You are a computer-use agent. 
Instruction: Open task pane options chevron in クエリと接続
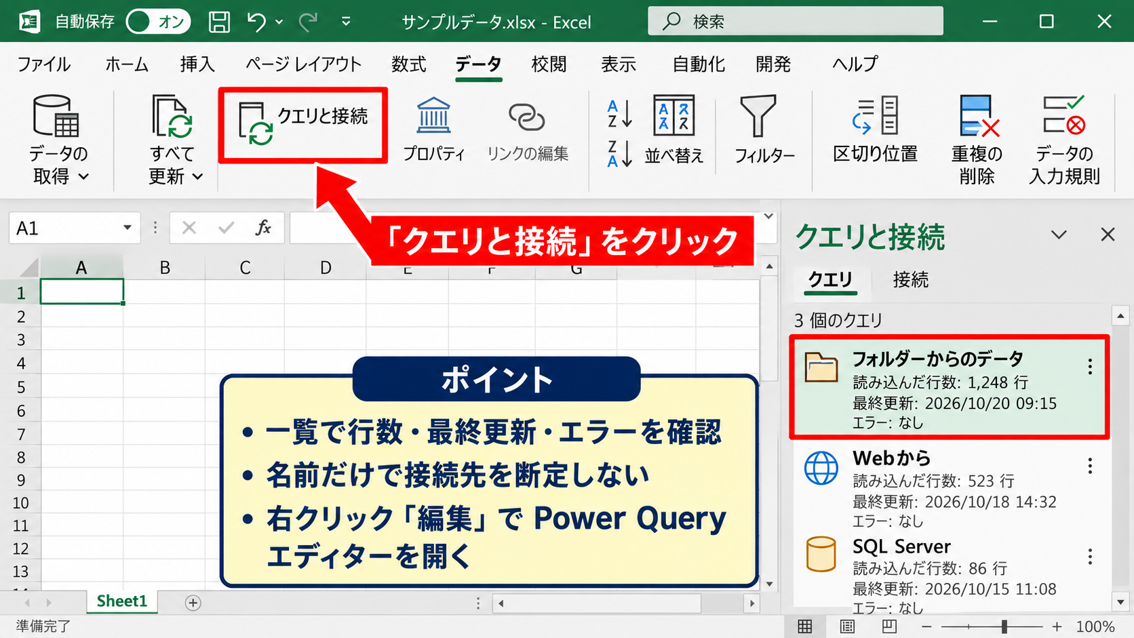(x=1059, y=235)
